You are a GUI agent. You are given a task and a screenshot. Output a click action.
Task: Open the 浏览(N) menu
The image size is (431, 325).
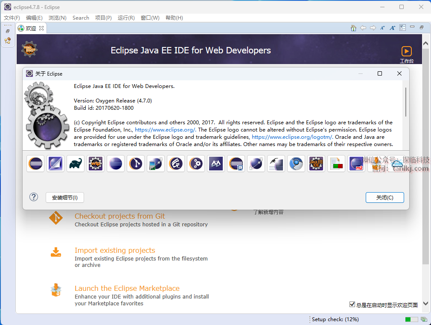coord(58,18)
